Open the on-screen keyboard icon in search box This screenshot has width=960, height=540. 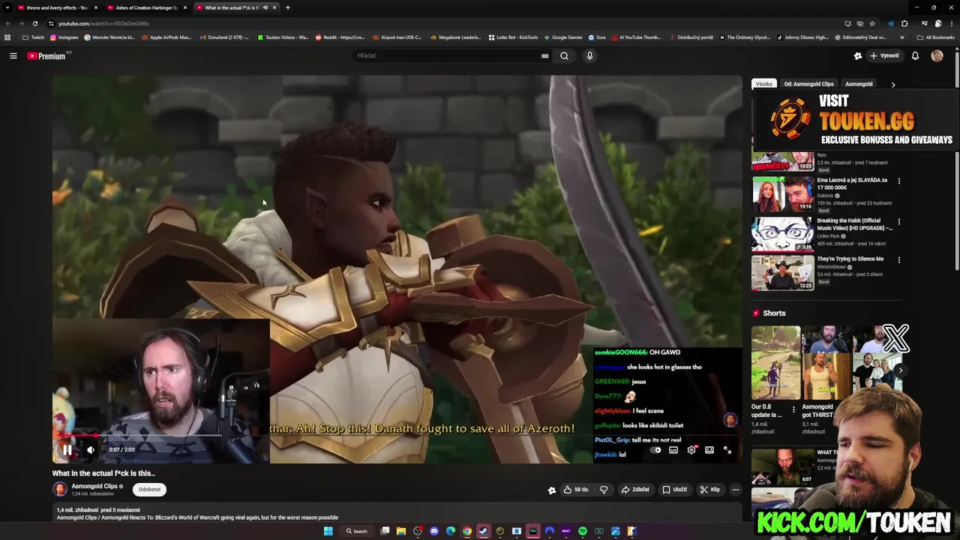coord(545,55)
